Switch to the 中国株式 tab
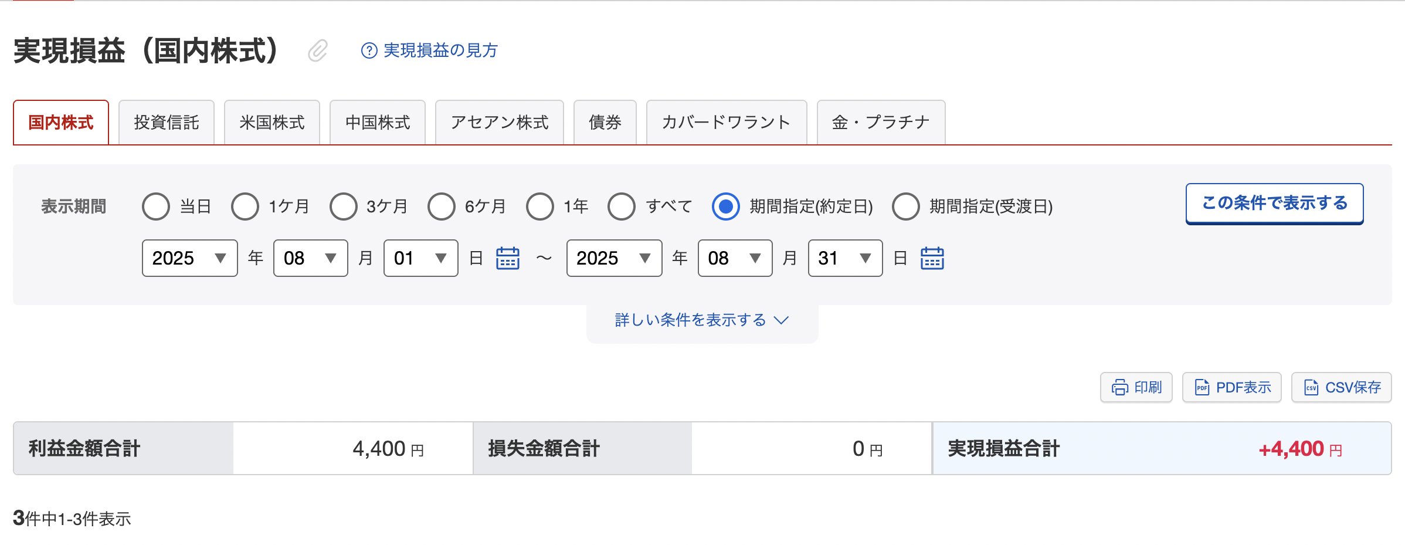The image size is (1405, 545). (x=378, y=122)
